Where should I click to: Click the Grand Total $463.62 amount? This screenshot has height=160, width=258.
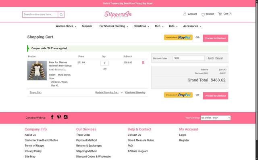(218, 80)
